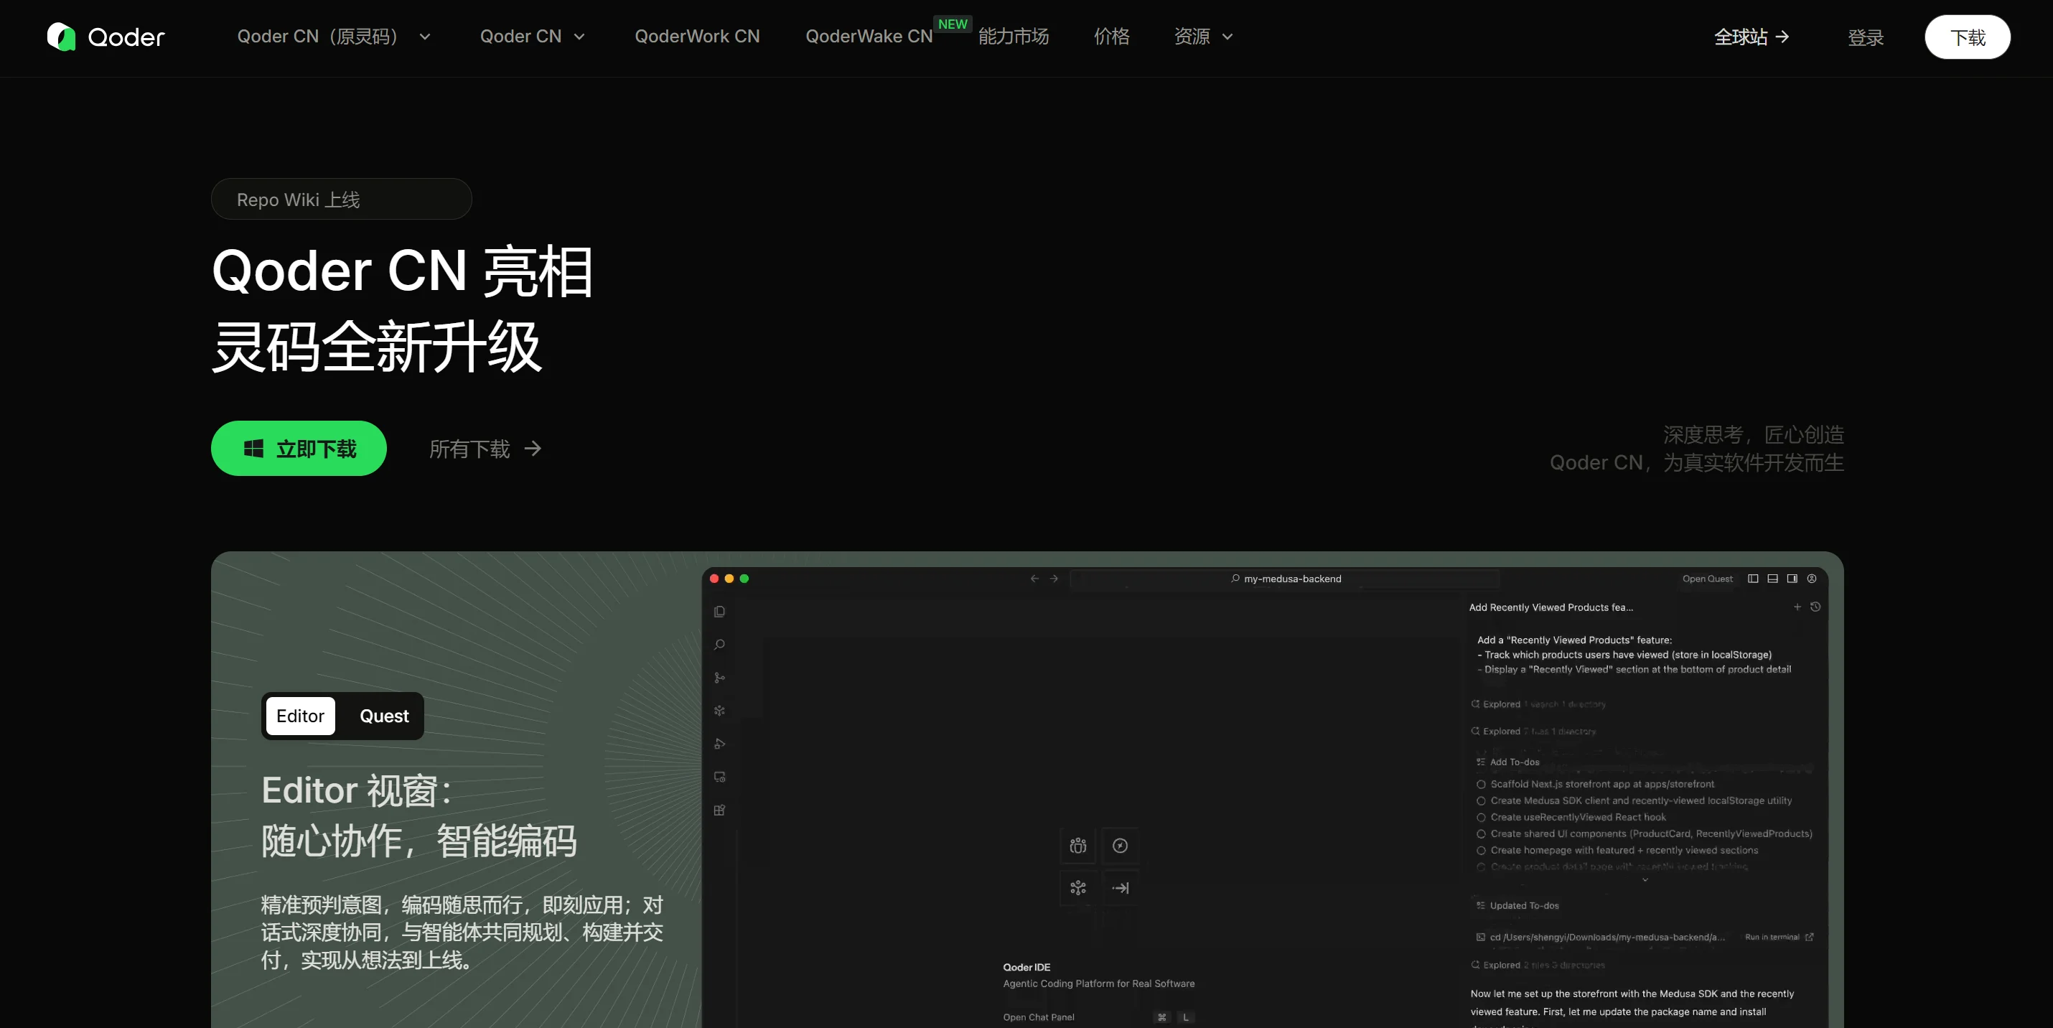Click the 'Open Chat Panel' text

point(1039,1018)
